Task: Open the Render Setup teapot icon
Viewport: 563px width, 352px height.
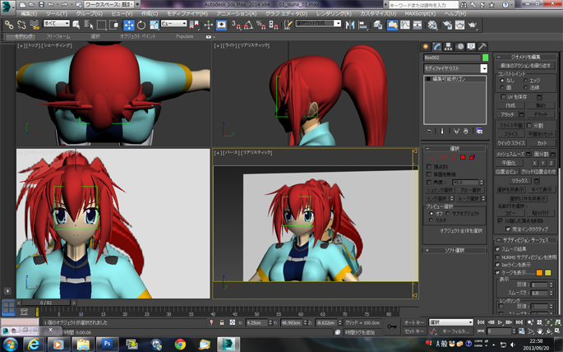Action: point(447,25)
